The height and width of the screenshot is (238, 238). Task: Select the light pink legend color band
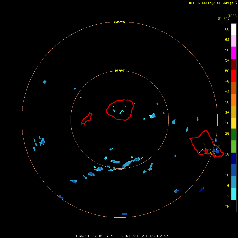pos(234,40)
